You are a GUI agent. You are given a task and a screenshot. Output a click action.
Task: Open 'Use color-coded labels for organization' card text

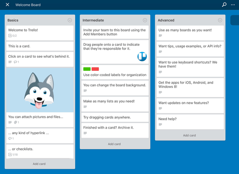click(115, 75)
